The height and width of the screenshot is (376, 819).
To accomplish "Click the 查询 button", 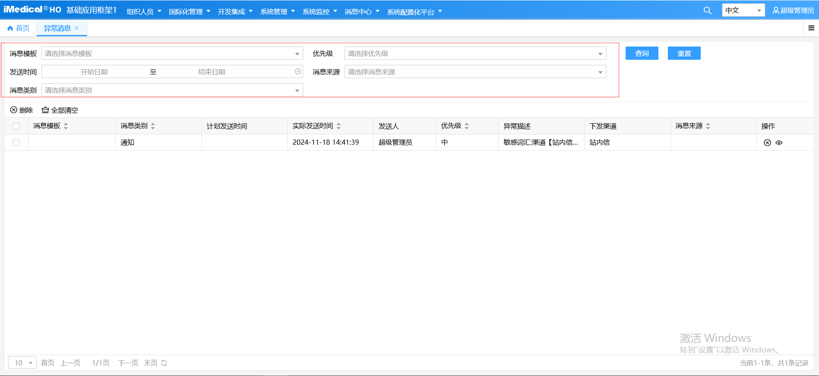I will pos(641,53).
